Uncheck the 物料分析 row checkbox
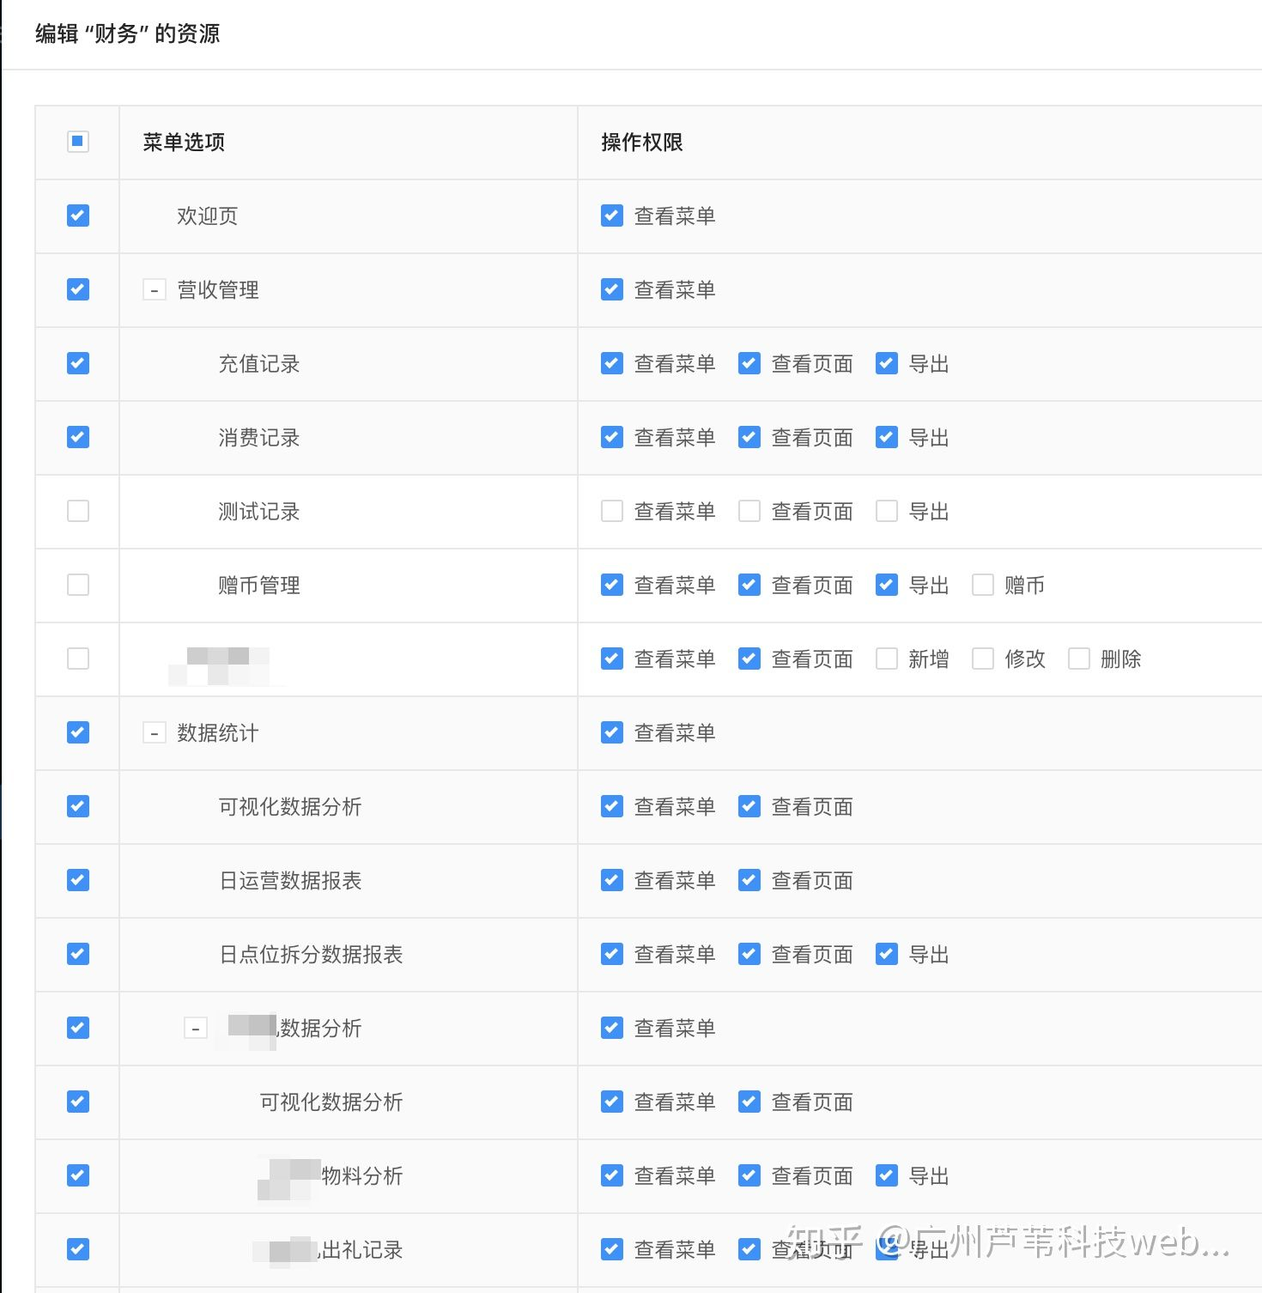Viewport: 1262px width, 1293px height. (77, 1175)
